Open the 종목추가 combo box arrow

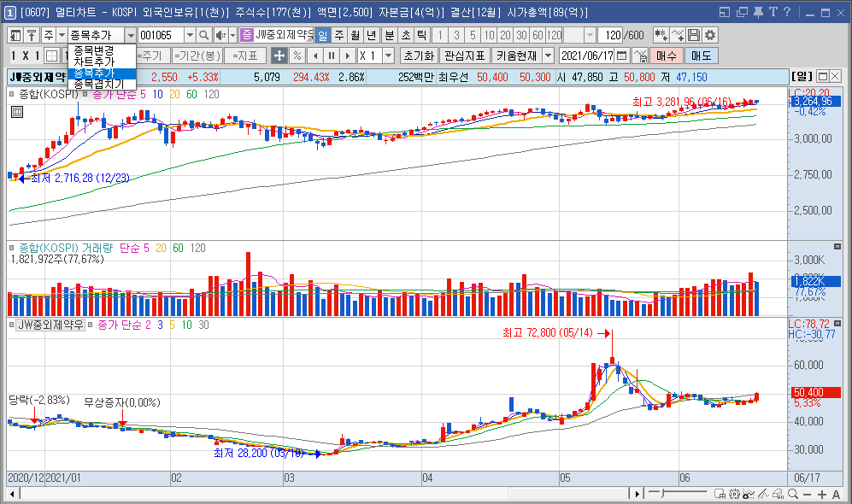tap(131, 35)
